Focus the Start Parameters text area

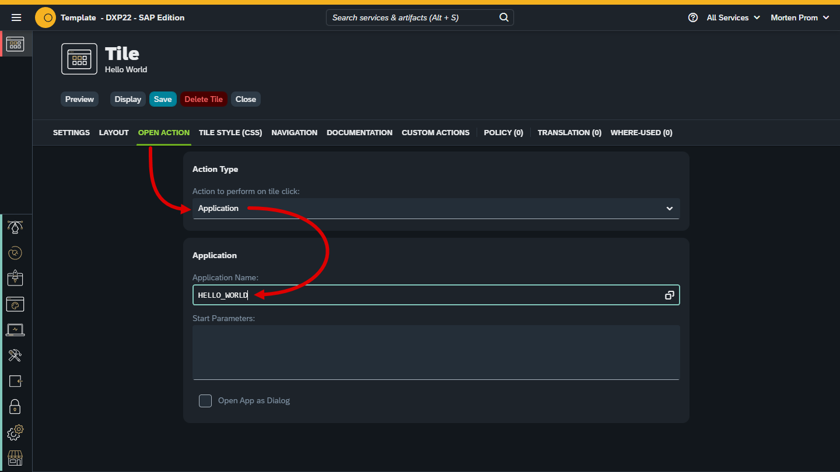436,353
